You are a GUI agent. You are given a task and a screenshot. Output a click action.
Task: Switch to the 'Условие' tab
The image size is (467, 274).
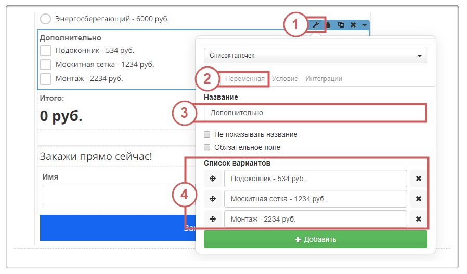(285, 79)
